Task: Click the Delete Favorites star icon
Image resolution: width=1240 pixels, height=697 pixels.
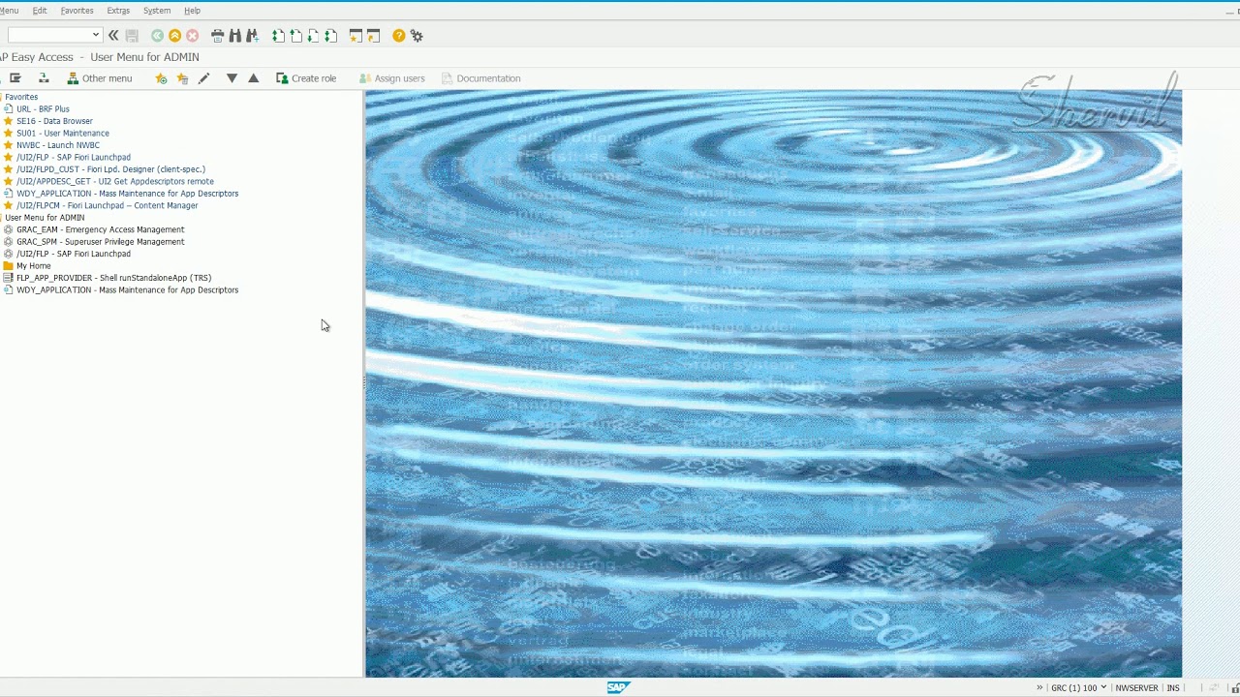Action: [x=182, y=78]
